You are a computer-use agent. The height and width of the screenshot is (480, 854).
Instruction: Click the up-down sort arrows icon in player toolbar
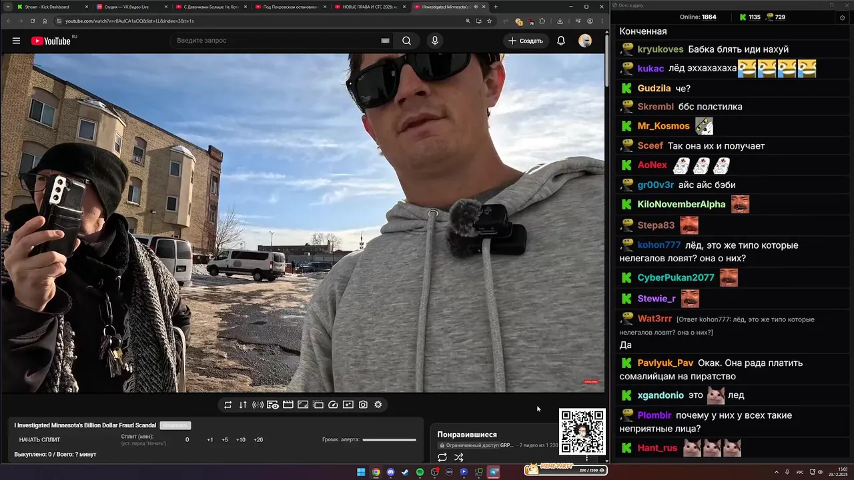[243, 405]
